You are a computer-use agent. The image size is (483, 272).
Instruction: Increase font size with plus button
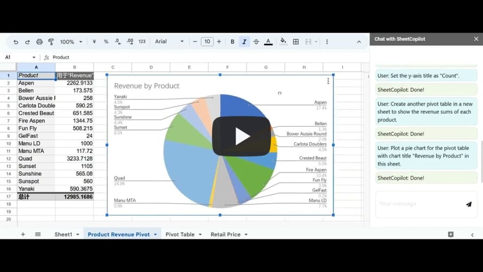pyautogui.click(x=219, y=42)
